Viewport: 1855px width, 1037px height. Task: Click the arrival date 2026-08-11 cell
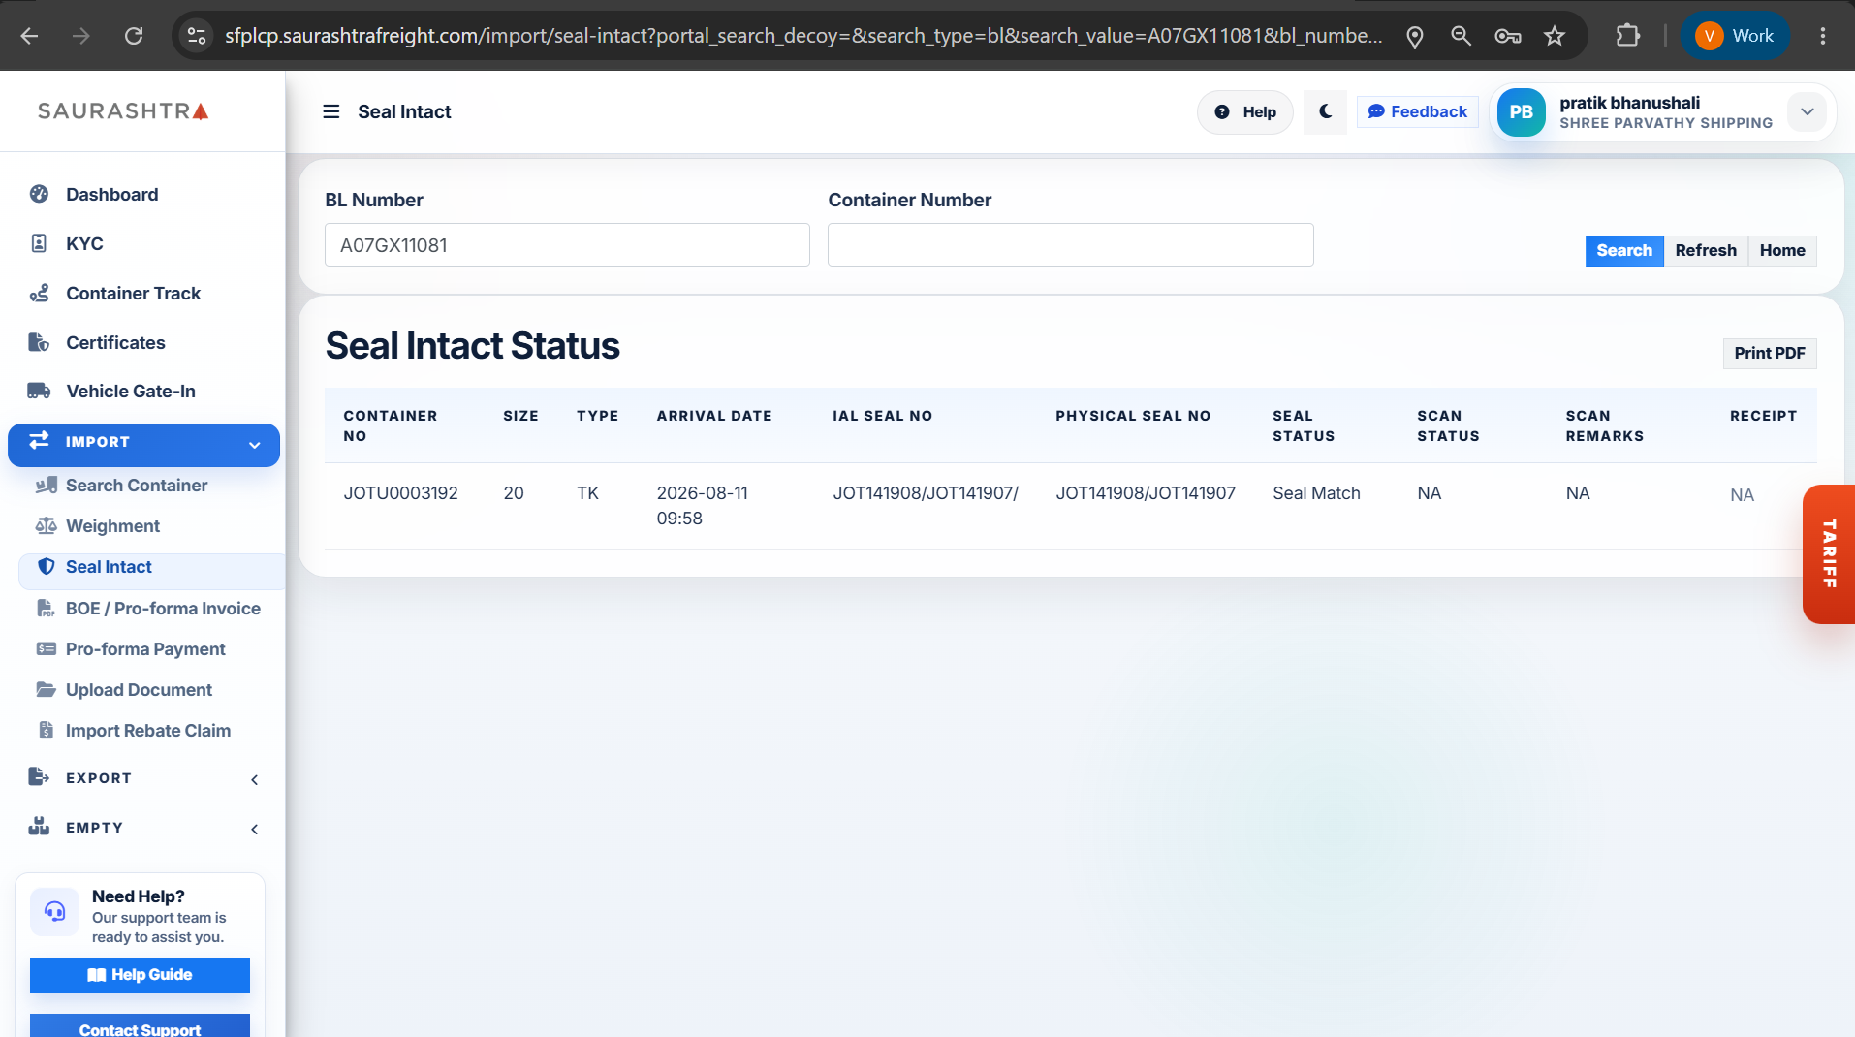pos(702,506)
